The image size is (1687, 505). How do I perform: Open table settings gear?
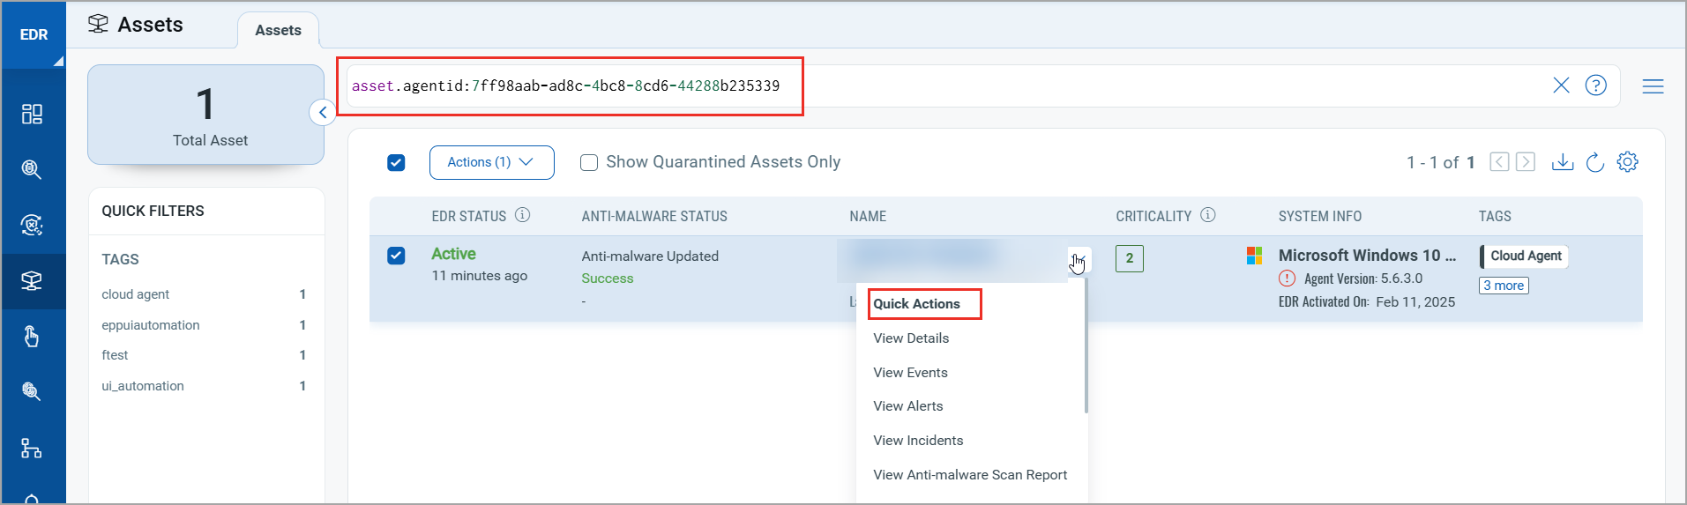pyautogui.click(x=1627, y=162)
